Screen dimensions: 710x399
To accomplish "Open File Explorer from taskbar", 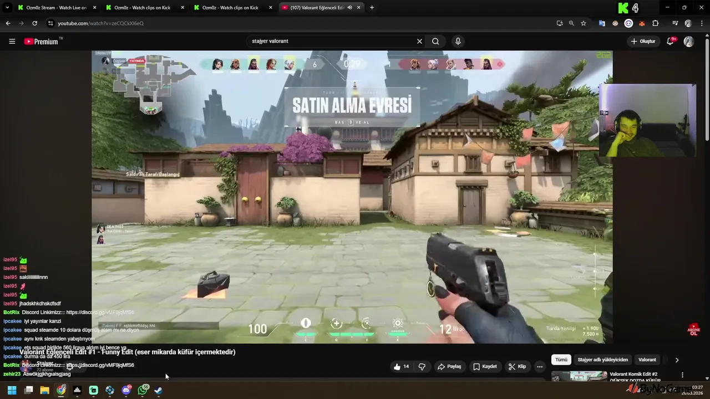I will click(x=44, y=390).
